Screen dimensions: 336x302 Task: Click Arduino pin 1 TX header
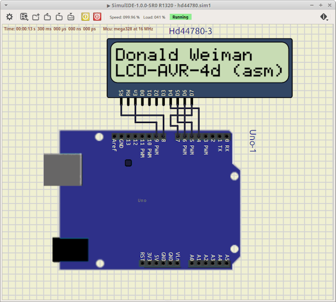220,136
